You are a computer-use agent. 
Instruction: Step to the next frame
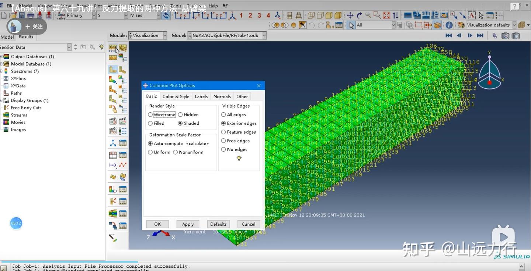[470, 35]
